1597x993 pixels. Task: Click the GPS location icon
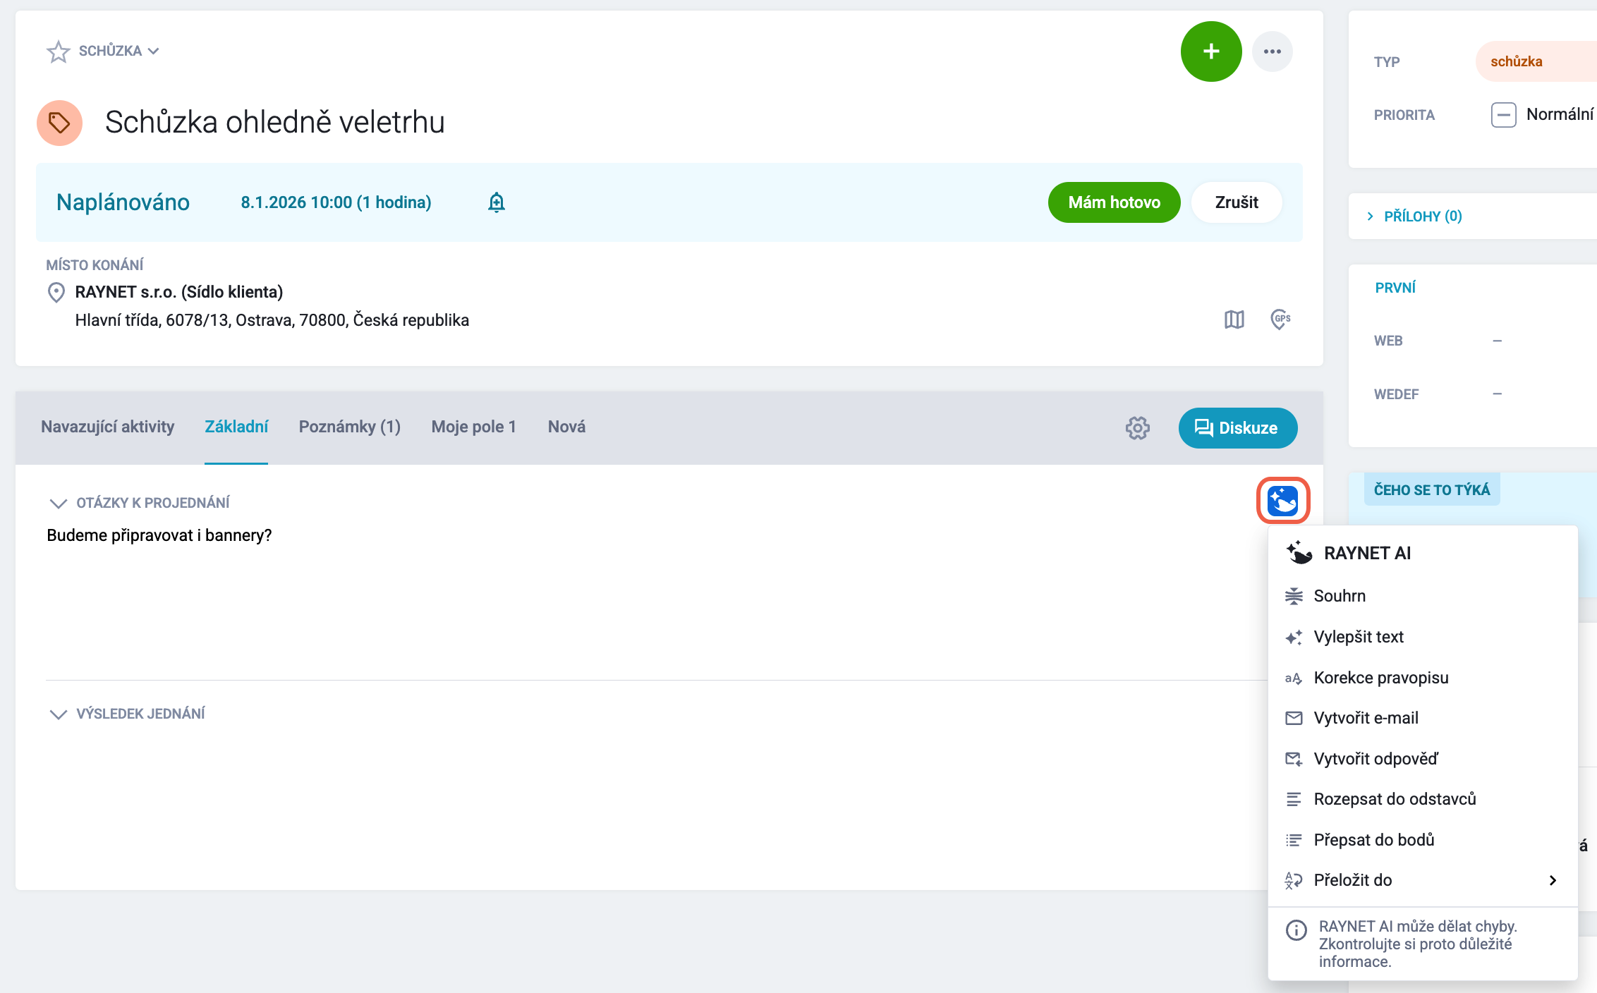1280,319
